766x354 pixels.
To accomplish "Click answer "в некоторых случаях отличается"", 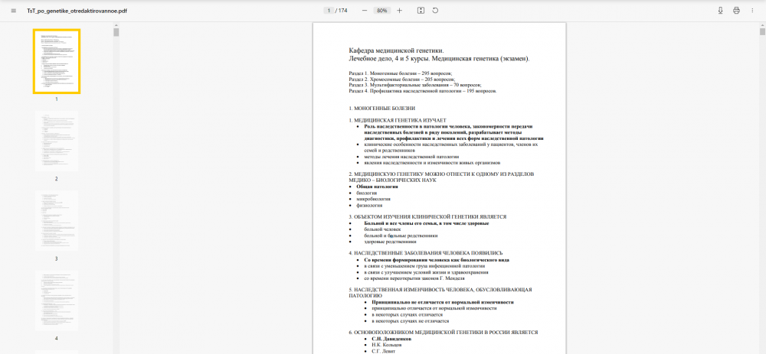I will pos(407,314).
